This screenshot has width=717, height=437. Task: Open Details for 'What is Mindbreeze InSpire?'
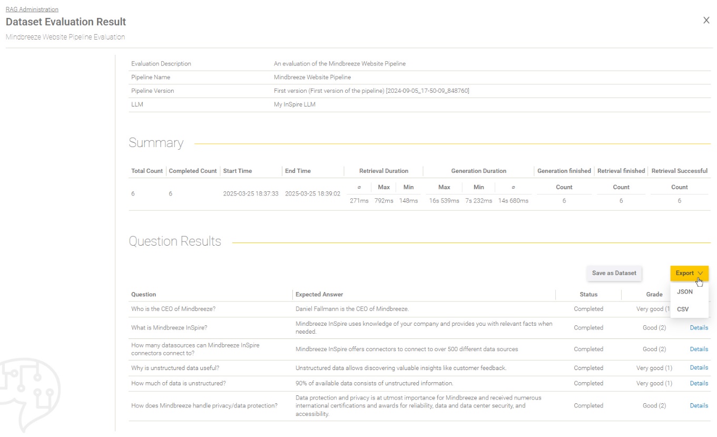pos(699,328)
